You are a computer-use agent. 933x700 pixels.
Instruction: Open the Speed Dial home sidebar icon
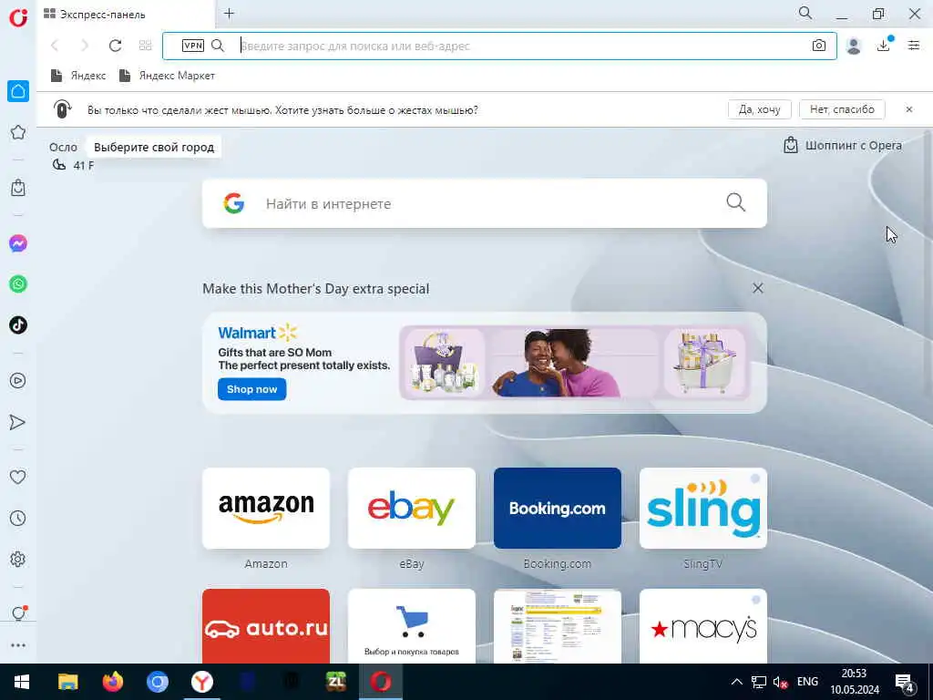18,91
